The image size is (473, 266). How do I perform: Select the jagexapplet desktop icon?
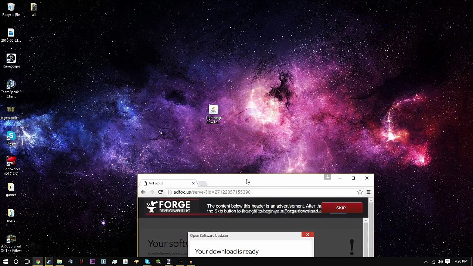coord(11,113)
